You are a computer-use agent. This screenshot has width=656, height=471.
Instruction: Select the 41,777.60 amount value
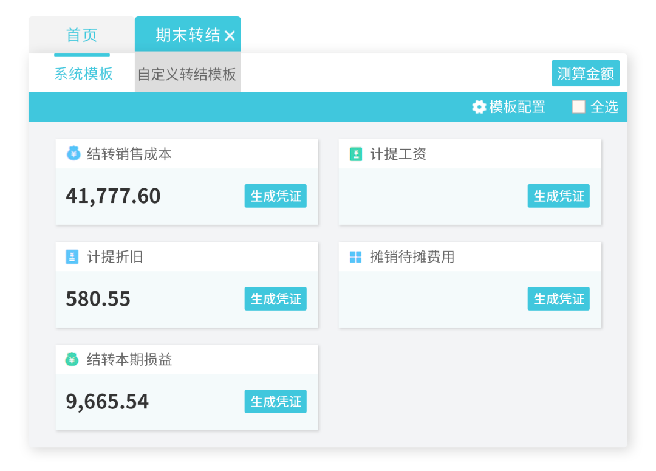pyautogui.click(x=113, y=196)
